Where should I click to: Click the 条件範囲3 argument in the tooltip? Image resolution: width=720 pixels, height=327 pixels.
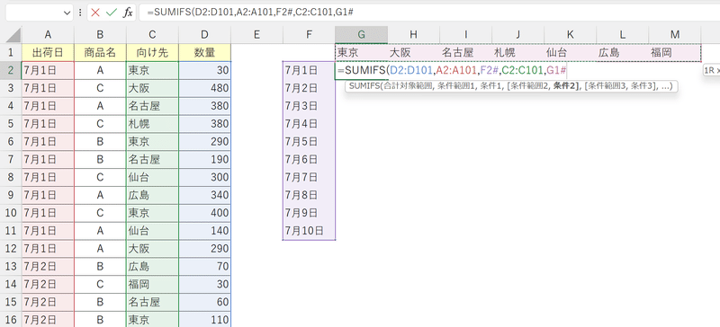click(x=607, y=85)
